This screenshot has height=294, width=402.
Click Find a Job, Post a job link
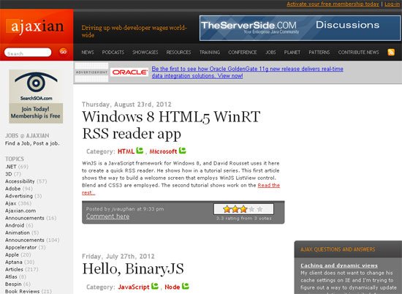coord(32,143)
